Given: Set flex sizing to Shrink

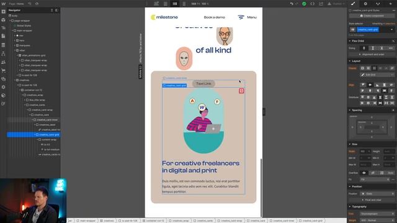Looking at the screenshot, I should point(364,48).
